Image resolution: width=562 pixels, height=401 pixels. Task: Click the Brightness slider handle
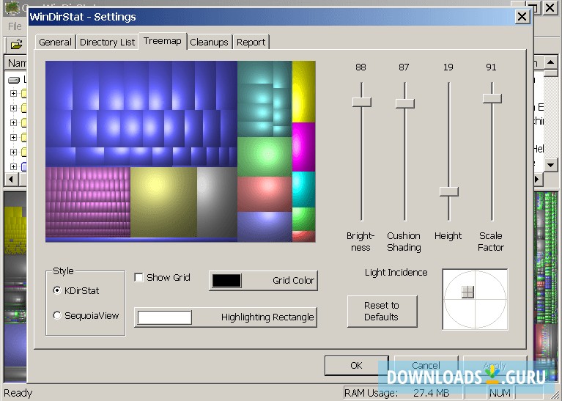click(x=362, y=102)
